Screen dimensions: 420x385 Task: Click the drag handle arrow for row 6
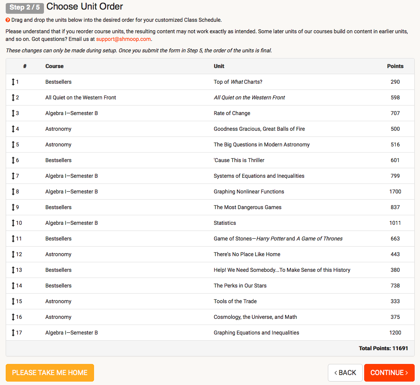pyautogui.click(x=13, y=160)
